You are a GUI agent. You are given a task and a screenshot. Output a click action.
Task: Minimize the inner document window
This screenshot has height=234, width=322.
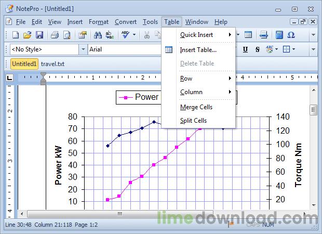[x=294, y=22]
